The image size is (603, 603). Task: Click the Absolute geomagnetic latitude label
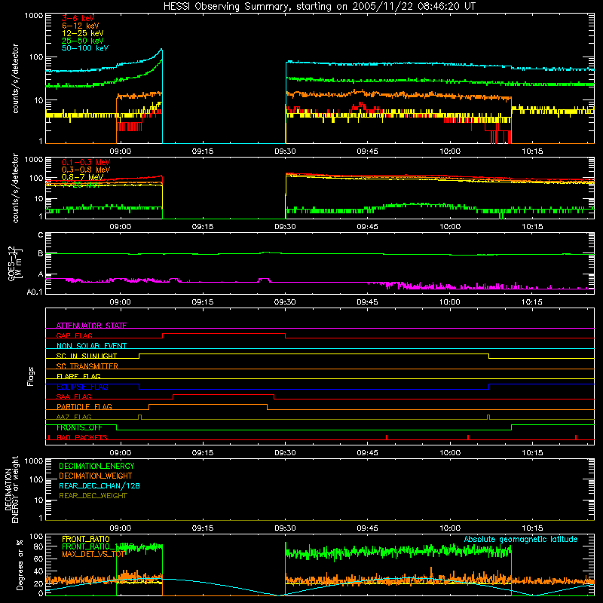pos(521,539)
